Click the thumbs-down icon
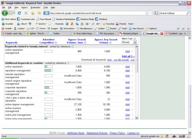The height and width of the screenshot is (139, 192). 30,24
